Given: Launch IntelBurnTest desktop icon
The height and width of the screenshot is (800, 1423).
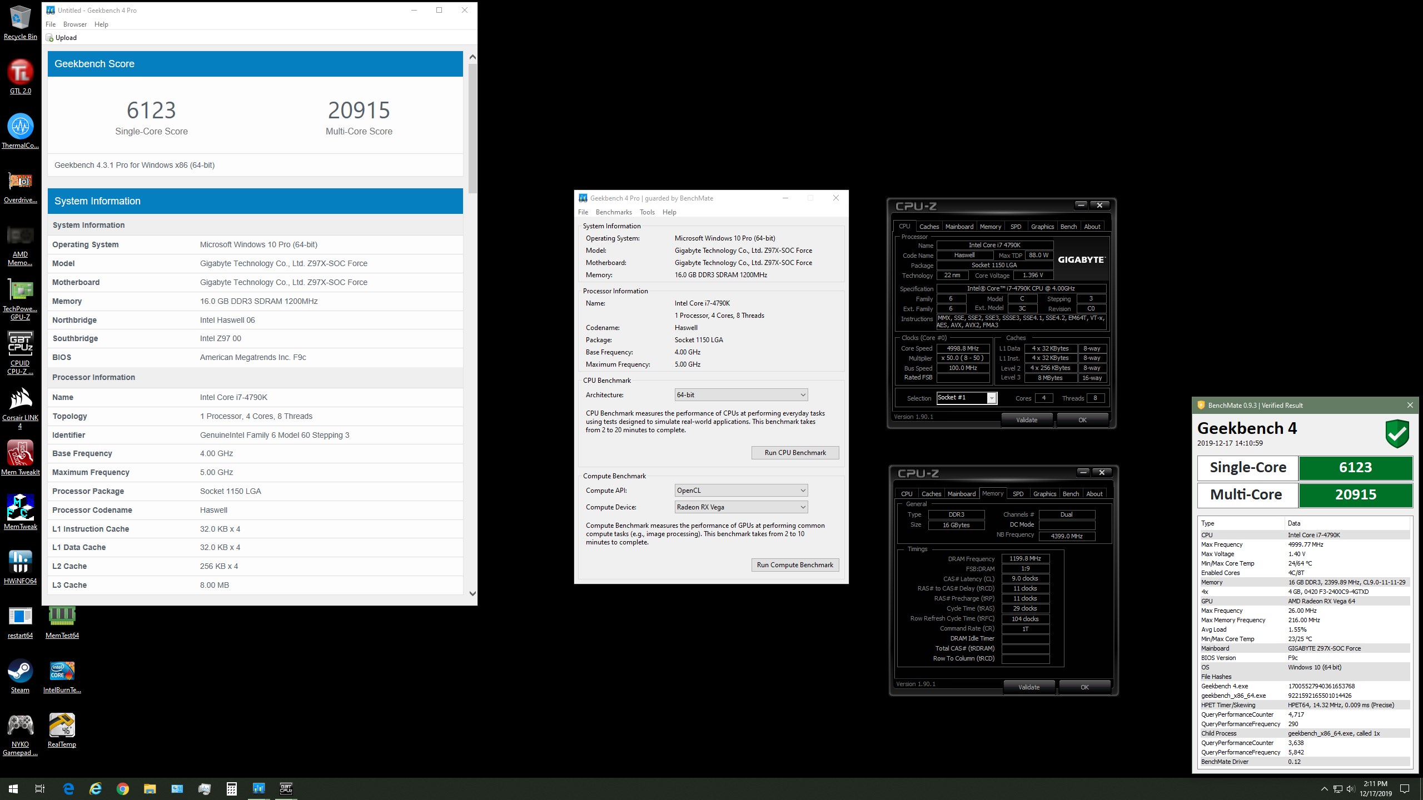Looking at the screenshot, I should point(62,675).
